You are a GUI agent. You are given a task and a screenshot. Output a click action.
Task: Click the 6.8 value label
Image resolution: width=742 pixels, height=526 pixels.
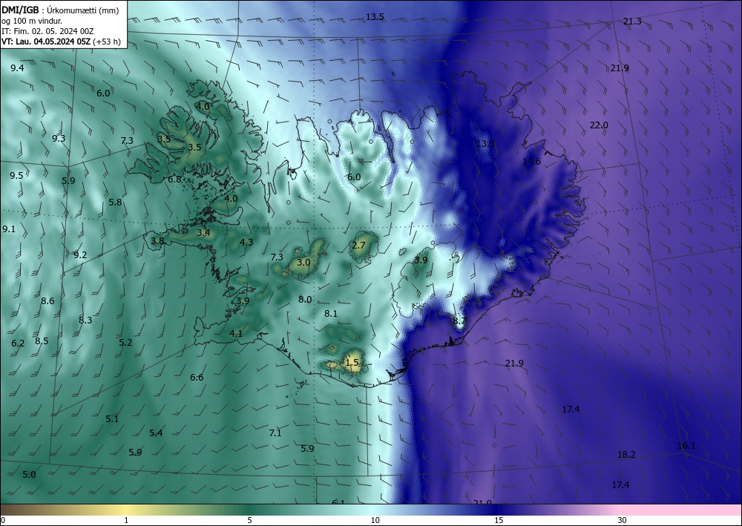(174, 180)
